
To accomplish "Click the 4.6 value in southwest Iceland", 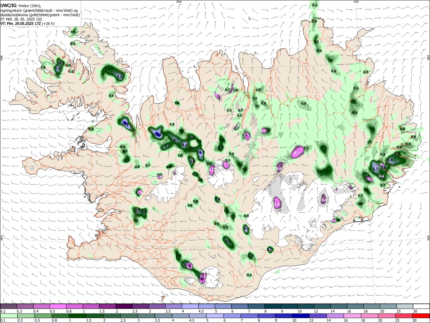I will click(x=137, y=210).
